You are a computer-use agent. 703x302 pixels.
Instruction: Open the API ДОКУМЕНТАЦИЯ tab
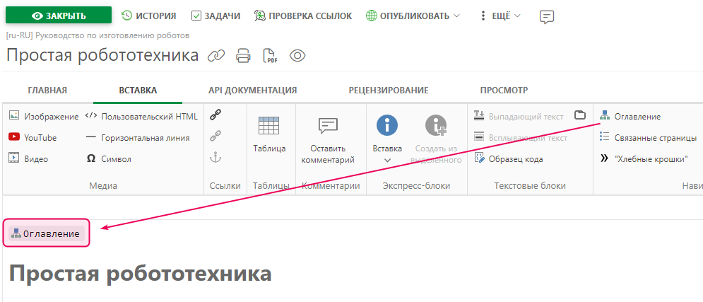[253, 91]
